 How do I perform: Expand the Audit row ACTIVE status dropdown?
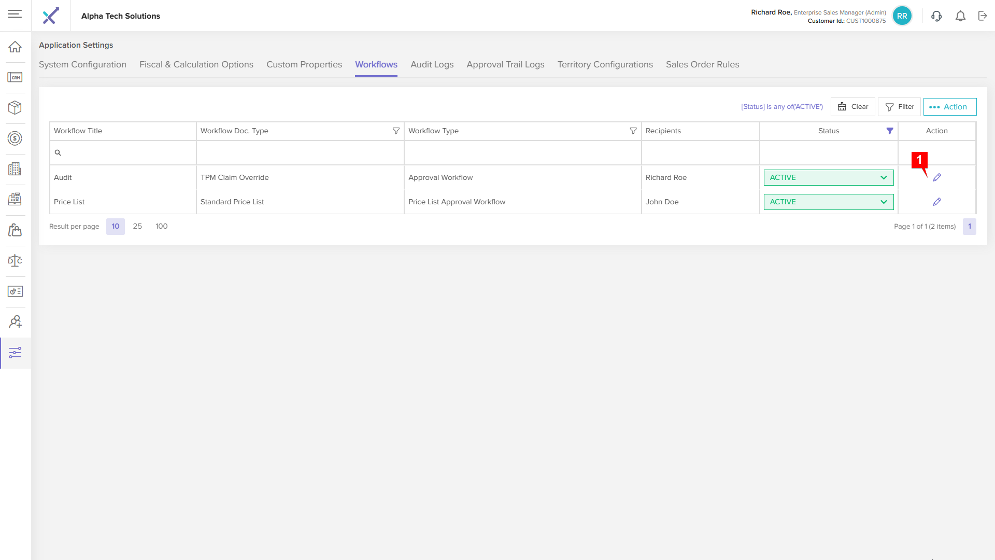coord(828,177)
